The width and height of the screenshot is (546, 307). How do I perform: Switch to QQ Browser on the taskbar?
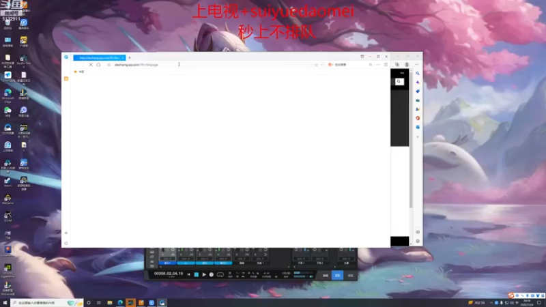[x=162, y=303]
